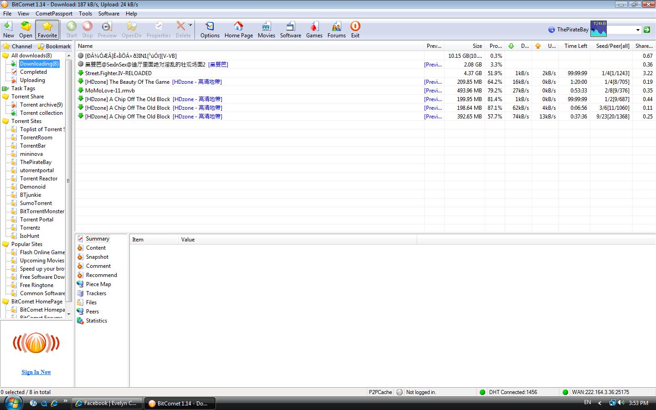Screen dimensions: 656x410
Task: Open the Movies toolbar icon
Action: (266, 29)
